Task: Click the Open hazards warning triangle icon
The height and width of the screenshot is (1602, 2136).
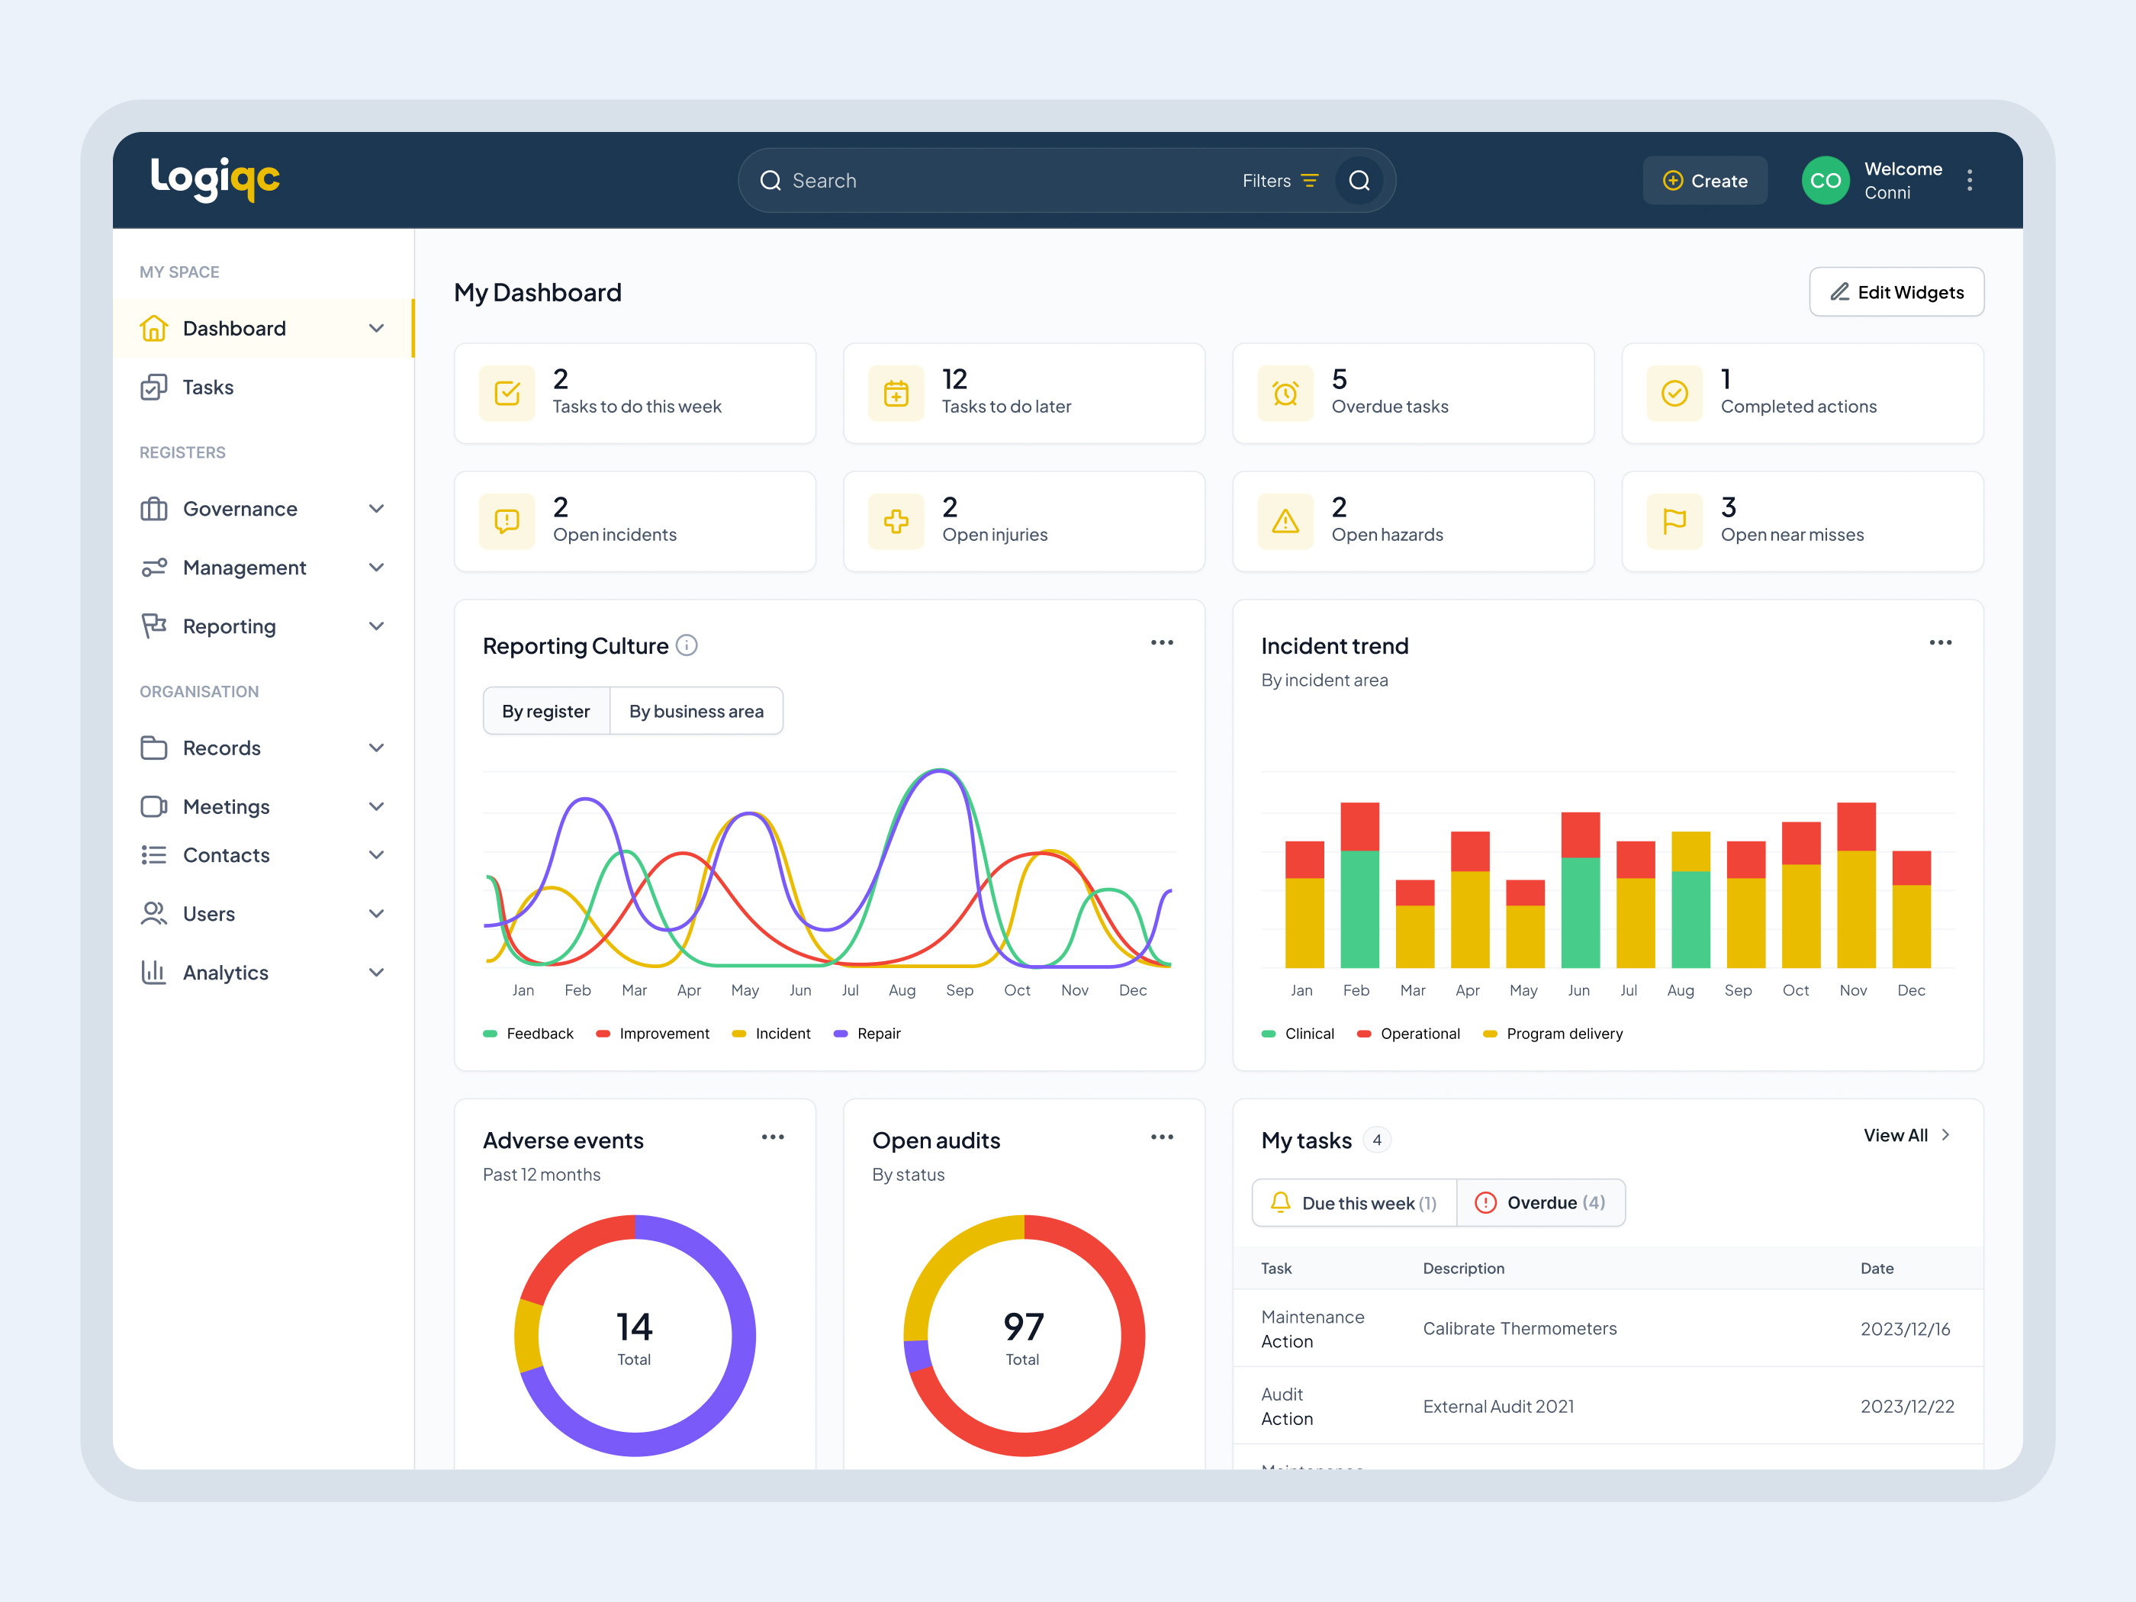Action: tap(1285, 522)
